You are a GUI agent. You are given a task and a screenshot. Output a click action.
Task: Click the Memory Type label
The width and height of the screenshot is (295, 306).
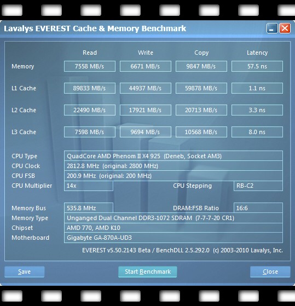point(30,218)
